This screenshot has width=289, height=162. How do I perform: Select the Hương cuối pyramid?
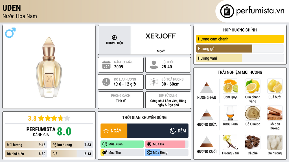pos(207,142)
